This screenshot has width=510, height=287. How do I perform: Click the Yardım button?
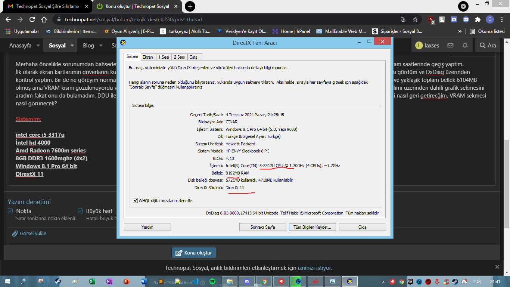click(x=147, y=227)
